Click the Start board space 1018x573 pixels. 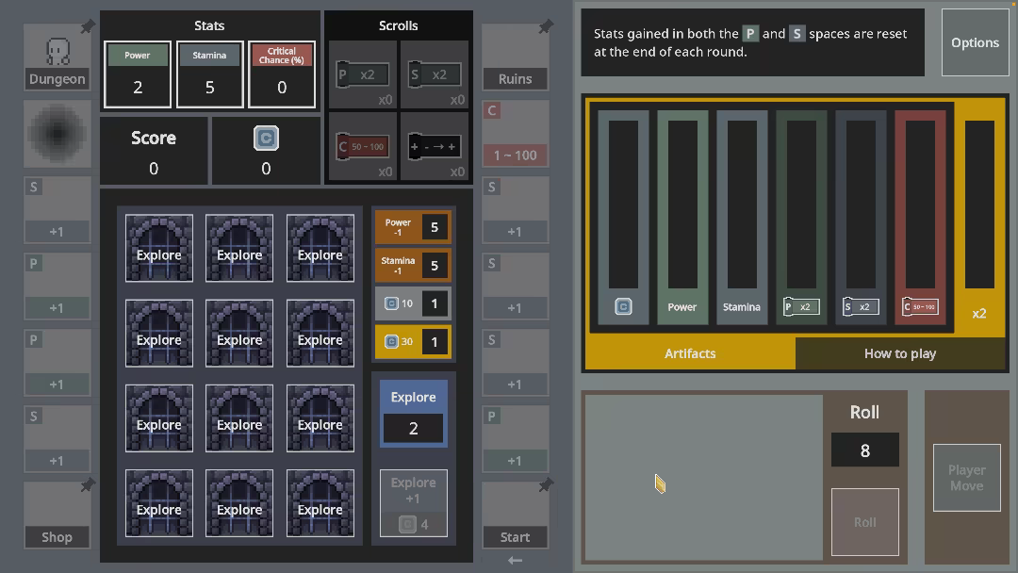515,516
